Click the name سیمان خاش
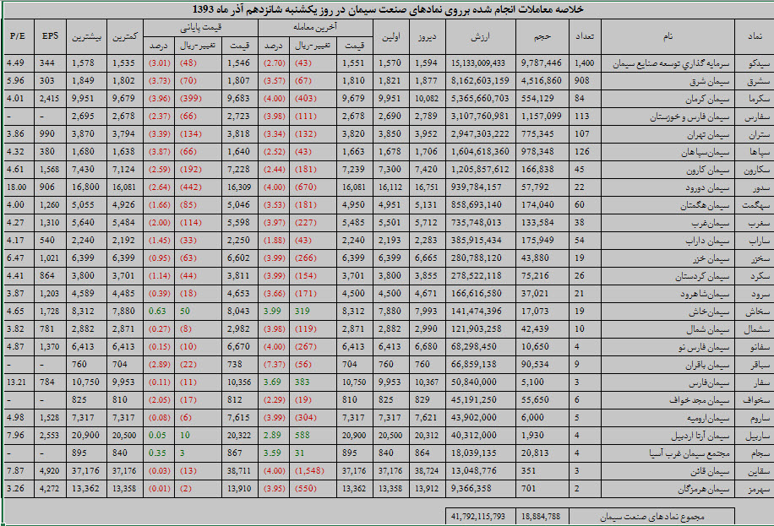This screenshot has width=774, height=526. pos(709,312)
